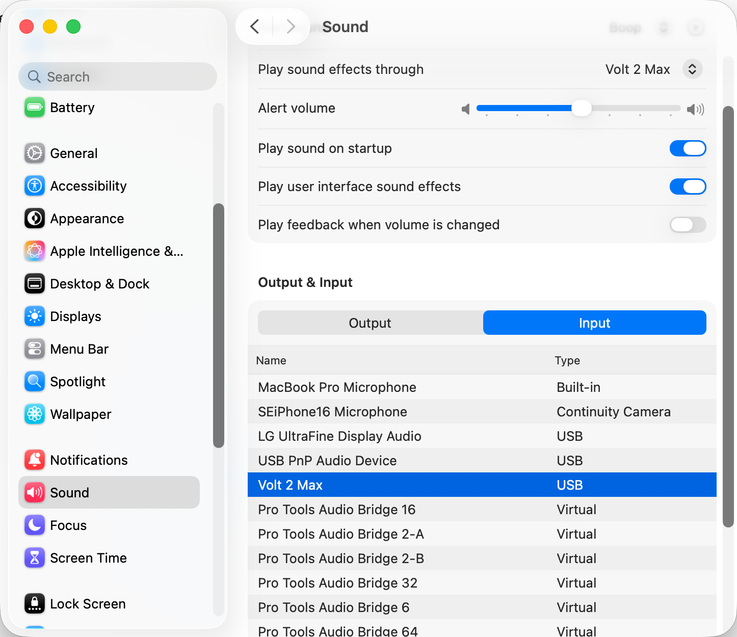Choose Pro Tools Audio Bridge 16

point(482,510)
